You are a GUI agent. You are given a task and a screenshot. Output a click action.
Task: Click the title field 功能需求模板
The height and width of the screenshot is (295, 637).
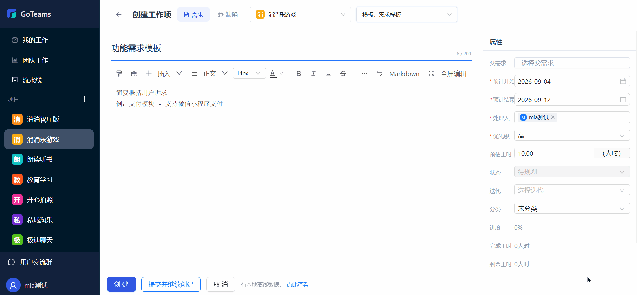tap(291, 48)
